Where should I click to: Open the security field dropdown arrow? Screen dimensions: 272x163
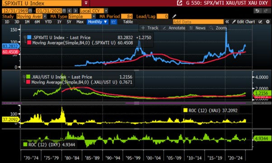coord(86,3)
